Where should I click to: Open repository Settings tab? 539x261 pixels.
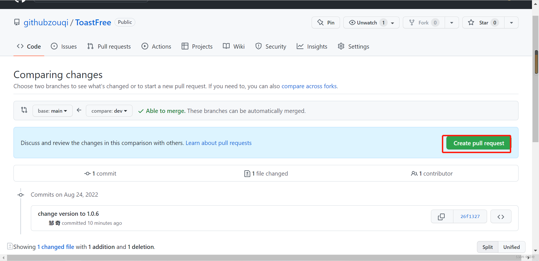353,46
